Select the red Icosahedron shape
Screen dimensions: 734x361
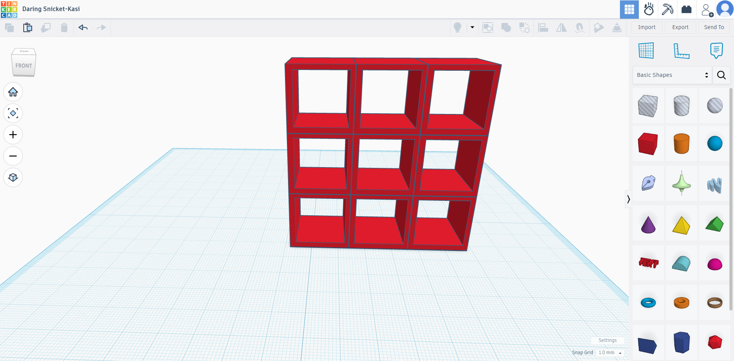pyautogui.click(x=714, y=342)
